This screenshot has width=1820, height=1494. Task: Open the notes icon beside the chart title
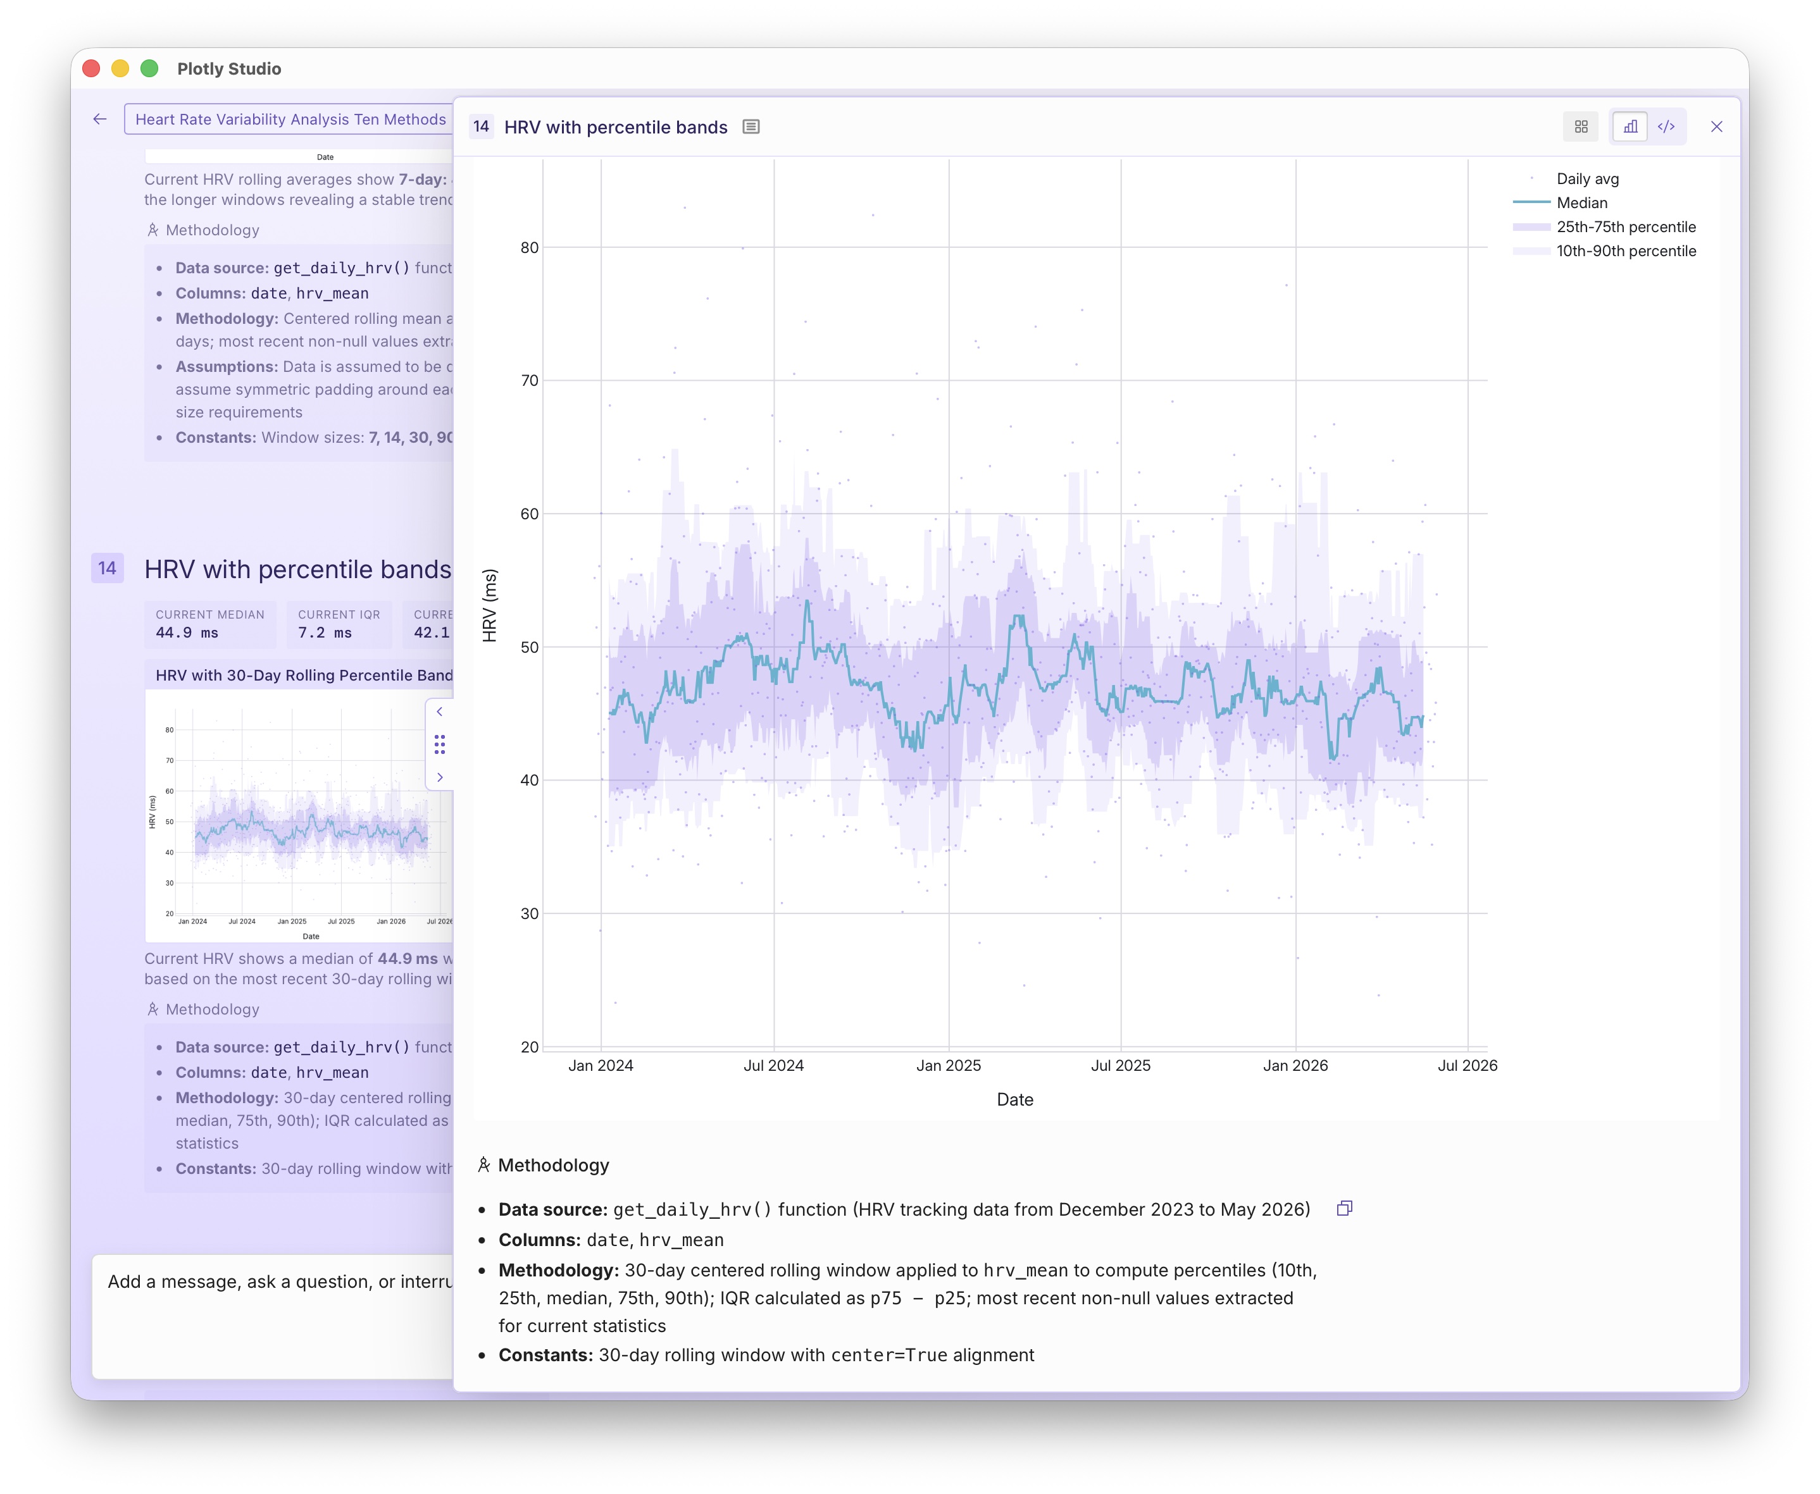tap(751, 127)
